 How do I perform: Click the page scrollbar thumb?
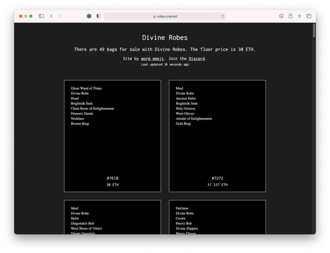pos(314,31)
